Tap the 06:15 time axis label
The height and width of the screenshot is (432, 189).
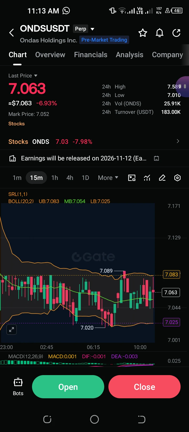(93, 347)
